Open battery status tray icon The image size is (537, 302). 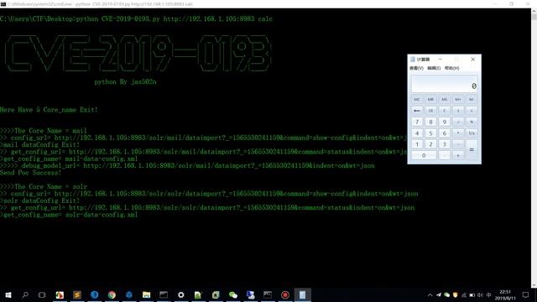pos(472,294)
